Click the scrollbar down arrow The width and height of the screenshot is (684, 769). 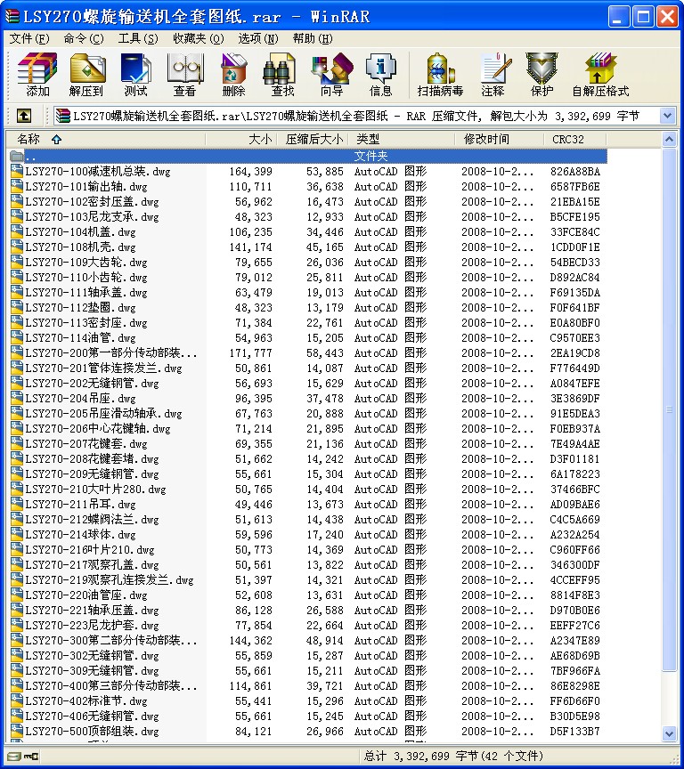coord(670,733)
